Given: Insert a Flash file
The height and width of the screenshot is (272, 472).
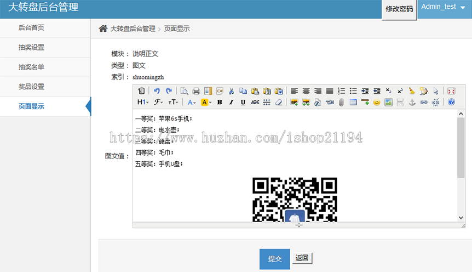Looking at the screenshot, I should click(318, 102).
